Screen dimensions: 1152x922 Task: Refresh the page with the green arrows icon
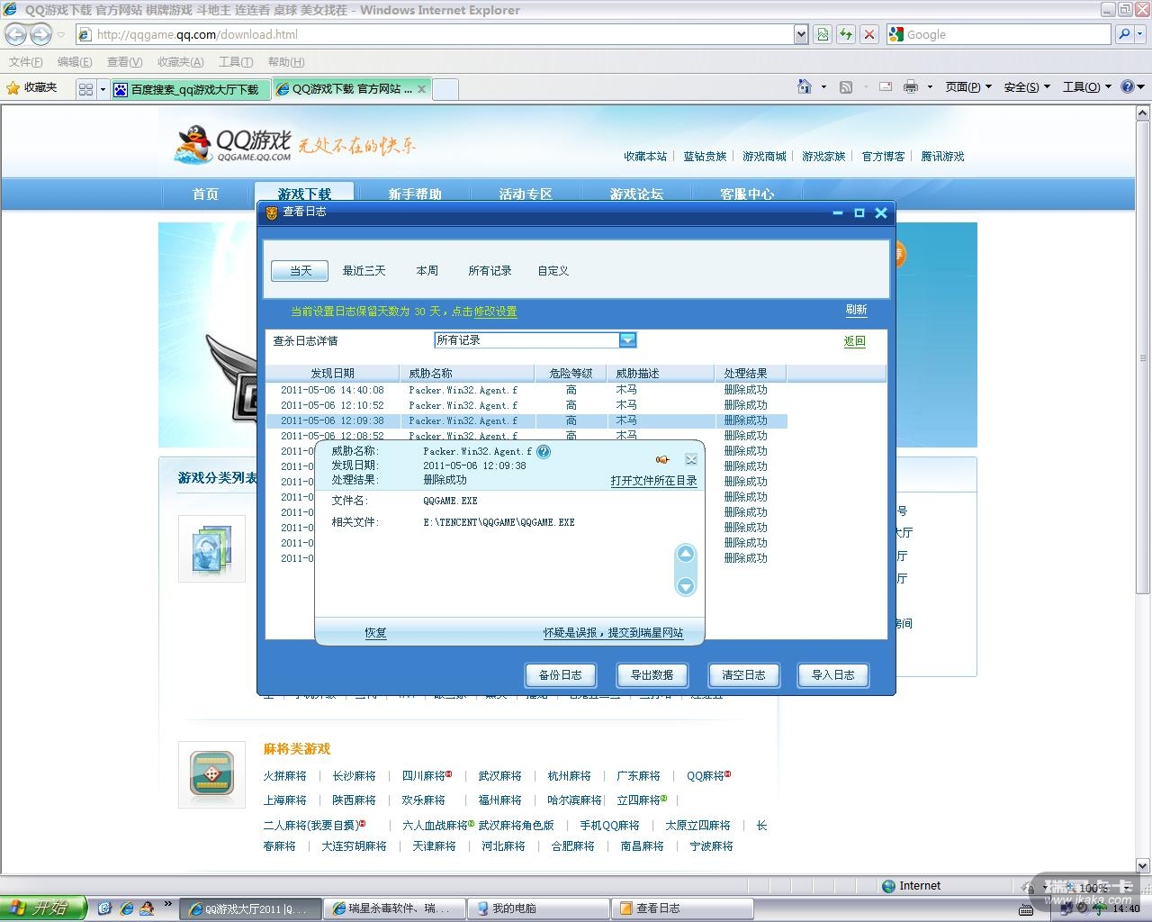[x=846, y=34]
